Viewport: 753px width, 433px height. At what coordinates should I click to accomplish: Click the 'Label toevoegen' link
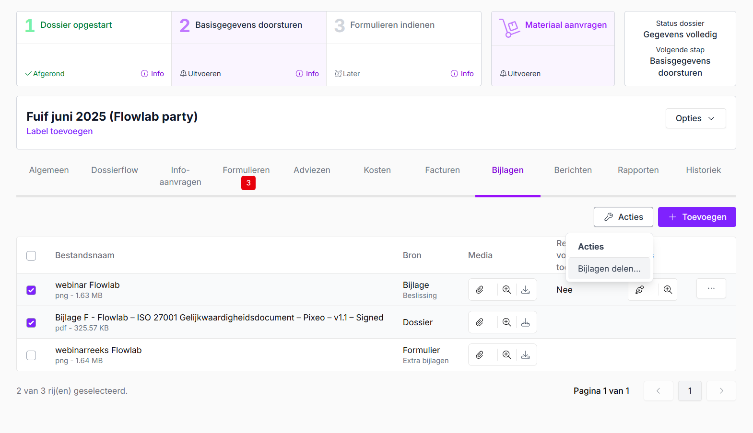point(59,131)
